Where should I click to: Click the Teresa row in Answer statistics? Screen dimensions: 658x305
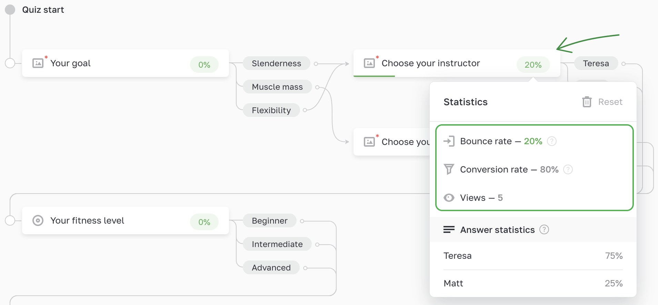click(533, 256)
